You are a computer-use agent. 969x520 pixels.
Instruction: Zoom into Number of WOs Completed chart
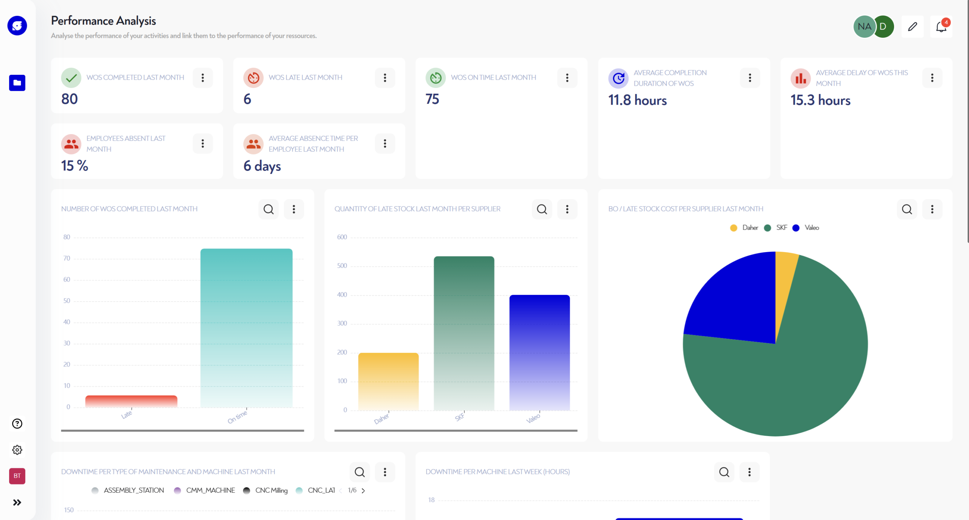268,209
